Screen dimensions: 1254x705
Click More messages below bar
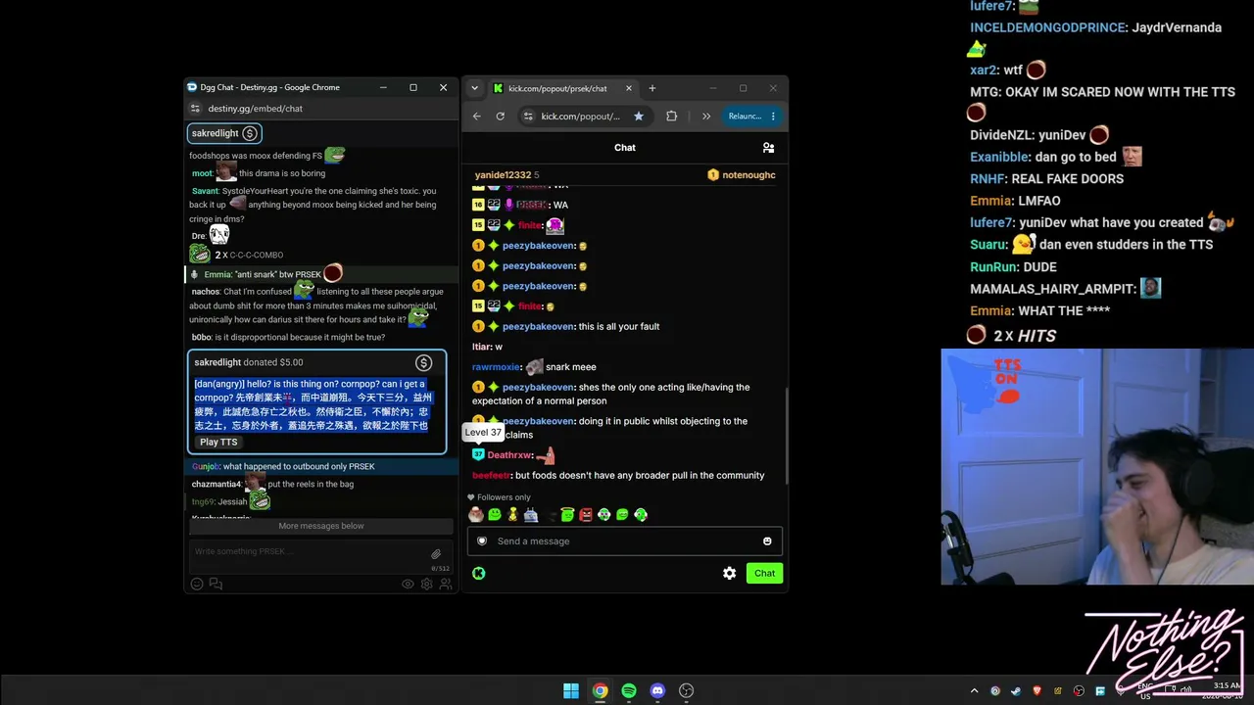pos(320,526)
